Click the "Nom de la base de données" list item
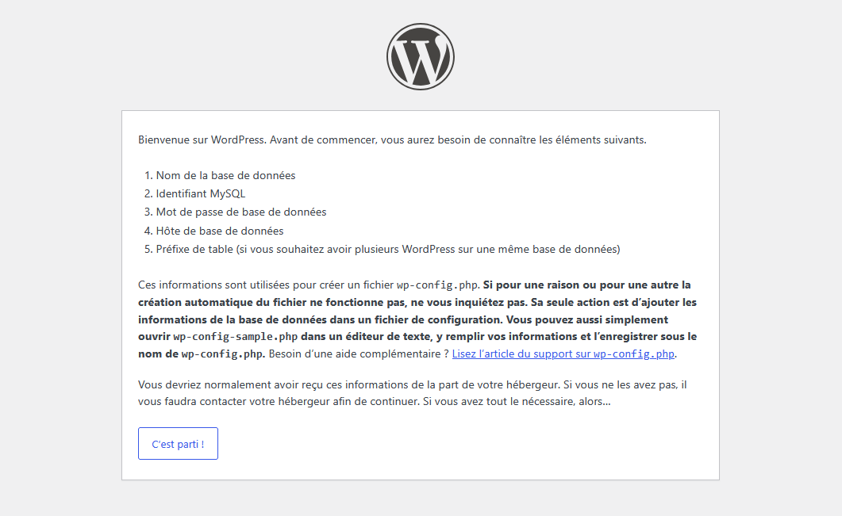 point(225,175)
